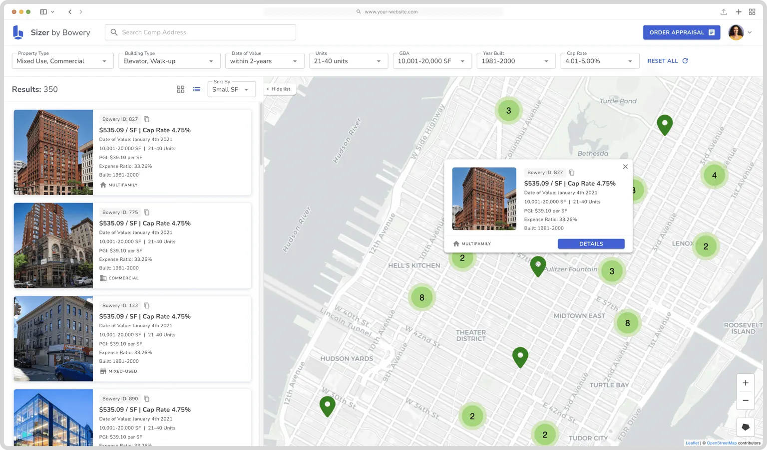Open the browser share icon

pos(724,11)
